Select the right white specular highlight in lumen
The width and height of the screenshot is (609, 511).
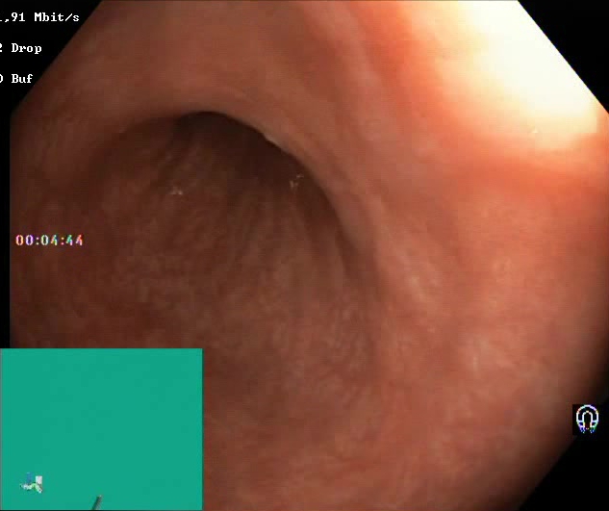pyautogui.click(x=296, y=181)
